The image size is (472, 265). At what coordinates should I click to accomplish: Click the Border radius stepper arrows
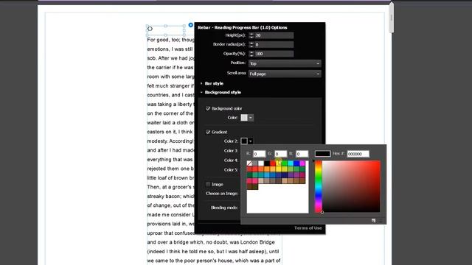pos(251,44)
